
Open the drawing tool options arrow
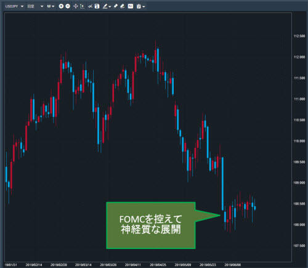click(110, 7)
